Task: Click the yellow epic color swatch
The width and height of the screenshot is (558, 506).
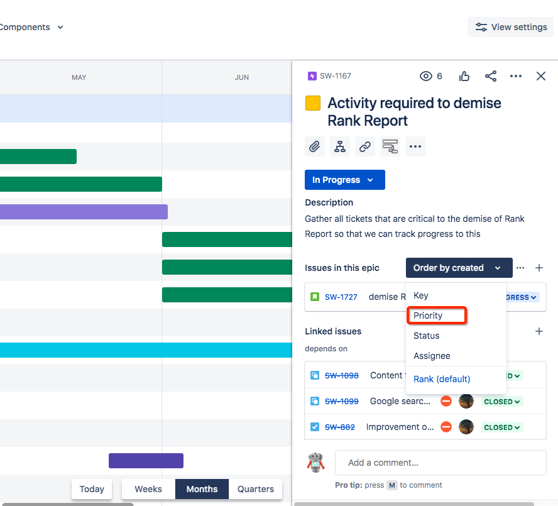Action: [313, 103]
